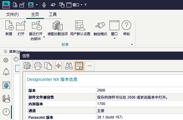
Task: Expand the 最近打开的部件 dropdown arrow
Action: coord(44,37)
